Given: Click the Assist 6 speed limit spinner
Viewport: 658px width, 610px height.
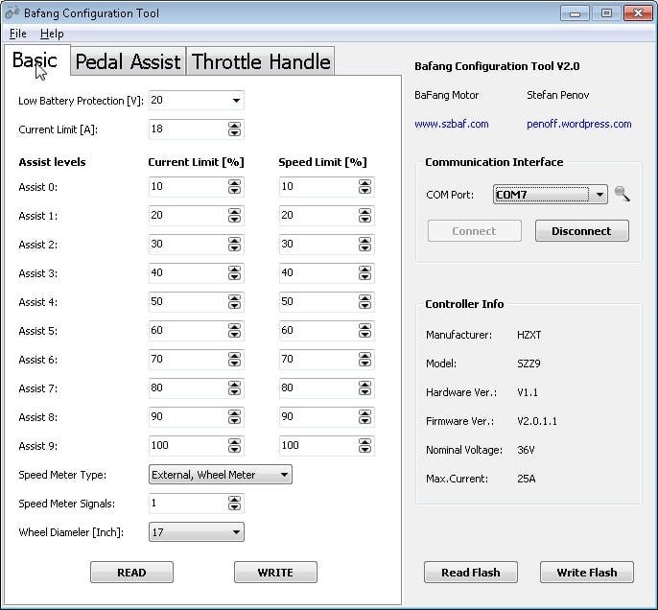Looking at the screenshot, I should tap(365, 360).
